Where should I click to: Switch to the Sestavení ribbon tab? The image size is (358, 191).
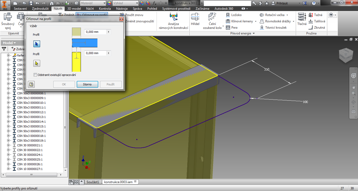pos(20,9)
